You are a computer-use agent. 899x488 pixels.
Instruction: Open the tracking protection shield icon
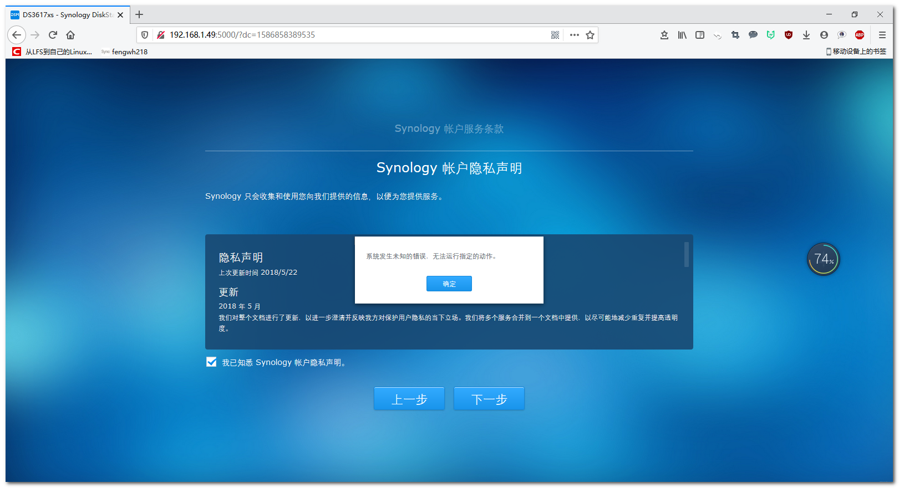coord(145,35)
